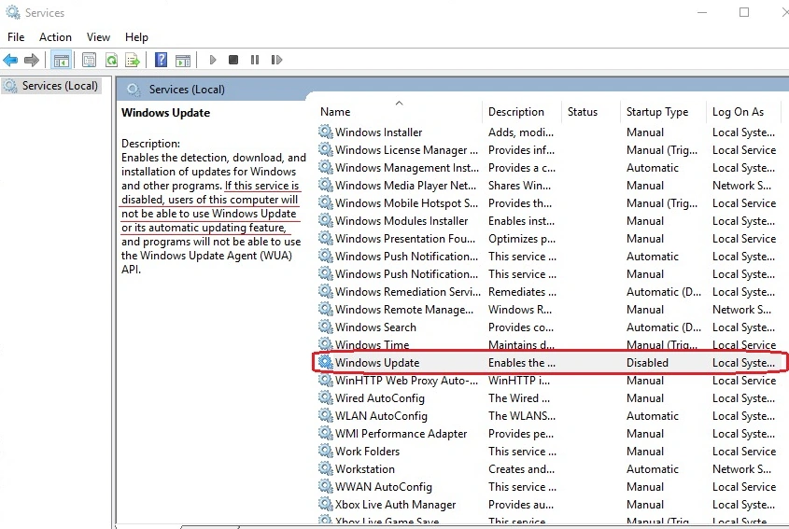789x529 pixels.
Task: Select Services (Local) in the tree
Action: point(60,86)
